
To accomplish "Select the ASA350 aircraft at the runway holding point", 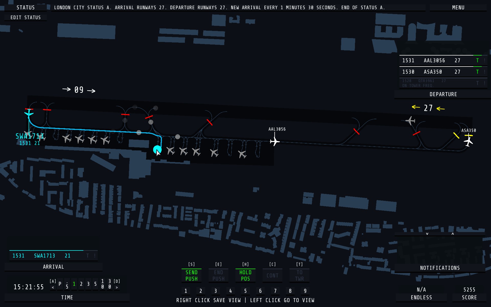I will click(x=468, y=141).
